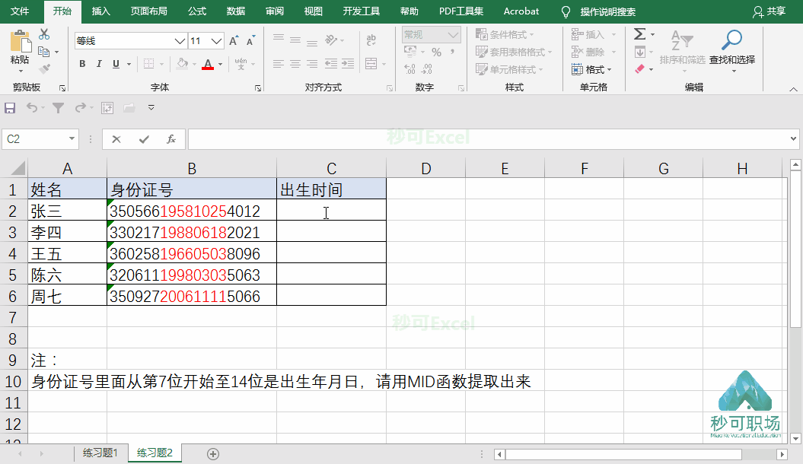Click the vertical scrollbar down arrow
The image size is (803, 464).
coord(795,438)
